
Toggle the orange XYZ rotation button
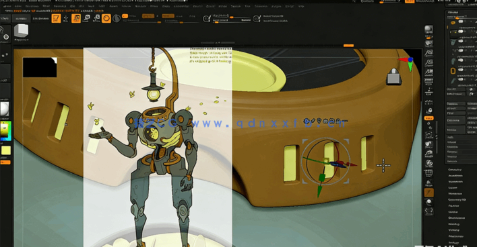[429, 118]
